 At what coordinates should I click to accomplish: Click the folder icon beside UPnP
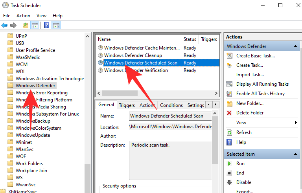pyautogui.click(x=10, y=36)
